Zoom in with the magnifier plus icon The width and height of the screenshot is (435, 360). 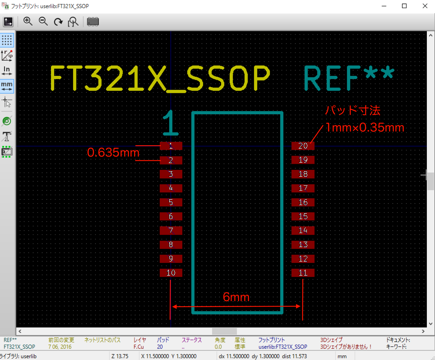tap(28, 22)
